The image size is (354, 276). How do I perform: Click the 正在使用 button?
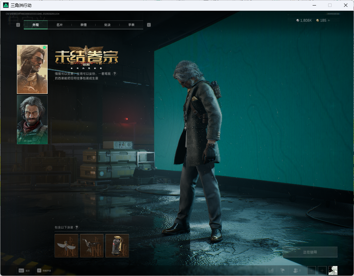click(x=310, y=252)
